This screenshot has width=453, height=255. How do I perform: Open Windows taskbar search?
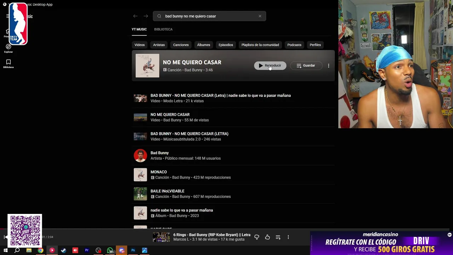pos(17,250)
